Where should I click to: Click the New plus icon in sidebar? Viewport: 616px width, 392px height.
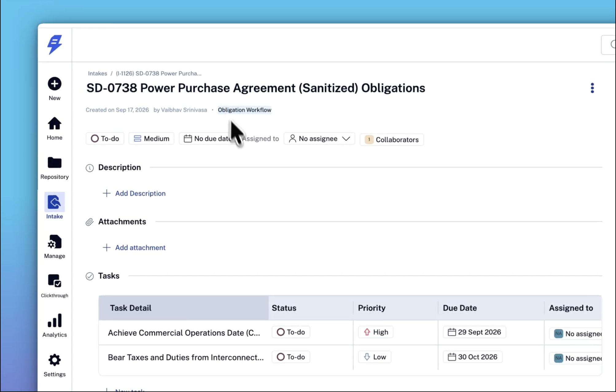(x=54, y=84)
